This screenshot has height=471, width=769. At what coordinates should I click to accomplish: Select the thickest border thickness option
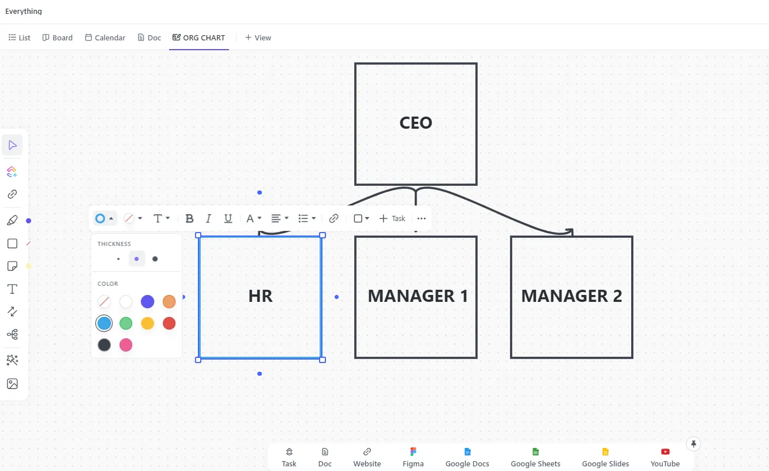tap(155, 259)
